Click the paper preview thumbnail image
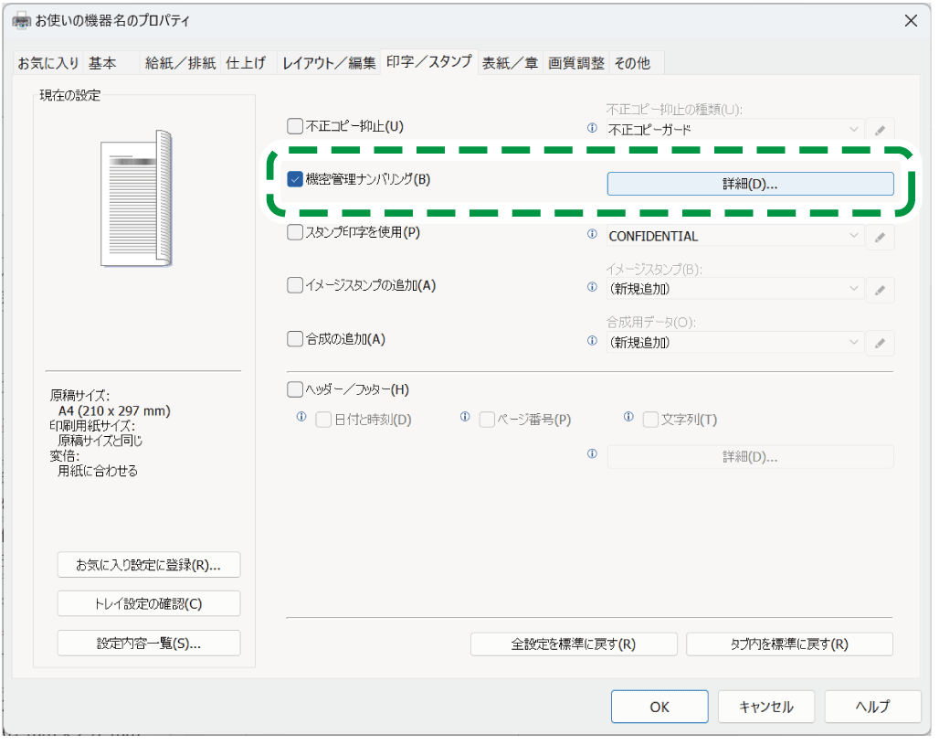Image resolution: width=939 pixels, height=745 pixels. point(137,197)
